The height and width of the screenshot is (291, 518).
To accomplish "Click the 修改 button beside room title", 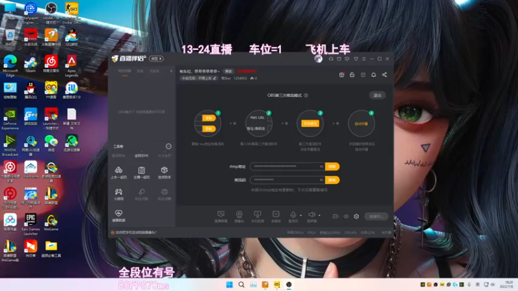I will 229,71.
